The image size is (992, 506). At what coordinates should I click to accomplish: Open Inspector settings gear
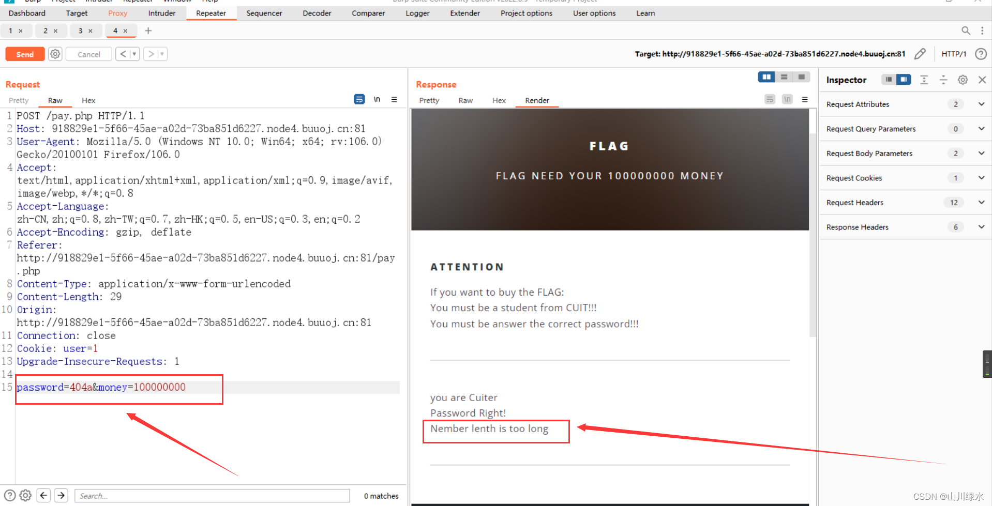coord(963,80)
